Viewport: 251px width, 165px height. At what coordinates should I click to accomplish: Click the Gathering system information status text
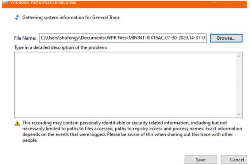point(71,17)
